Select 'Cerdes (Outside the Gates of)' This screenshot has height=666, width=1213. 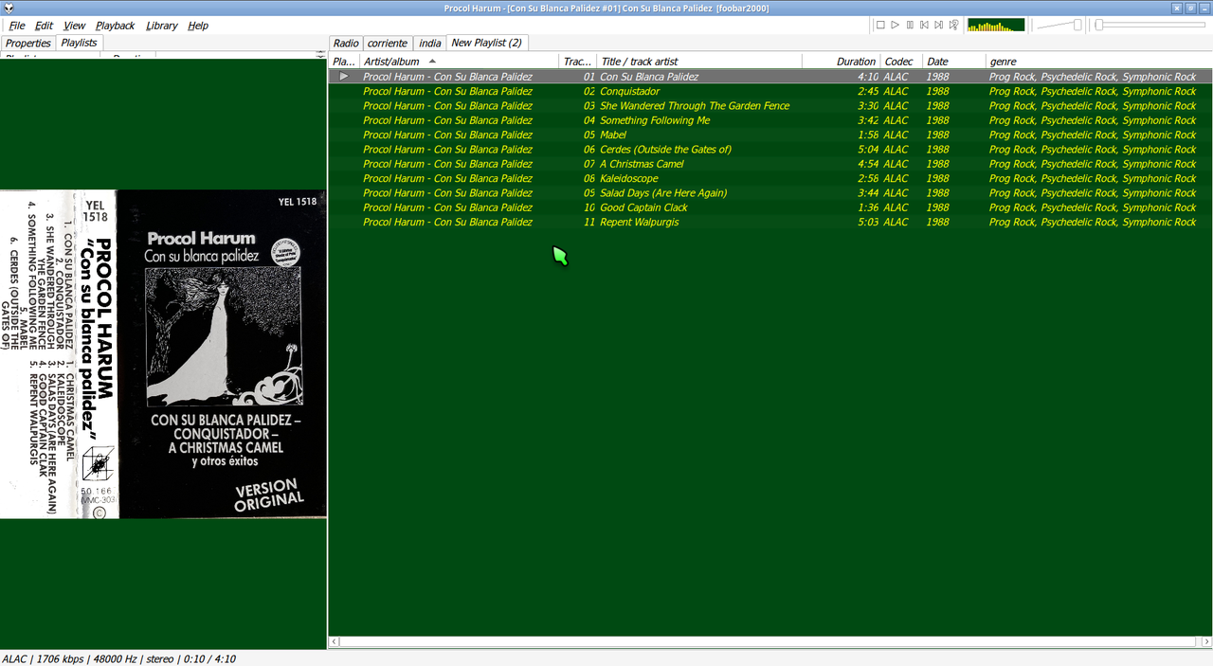pos(665,150)
